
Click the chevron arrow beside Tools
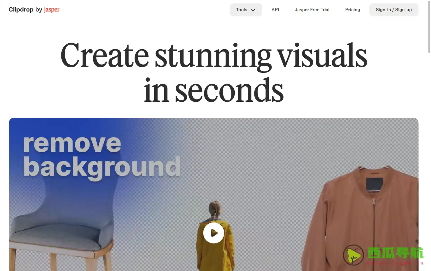(x=253, y=10)
